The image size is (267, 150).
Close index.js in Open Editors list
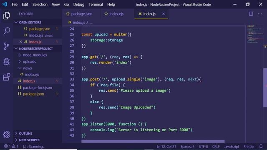pyautogui.click(x=20, y=42)
